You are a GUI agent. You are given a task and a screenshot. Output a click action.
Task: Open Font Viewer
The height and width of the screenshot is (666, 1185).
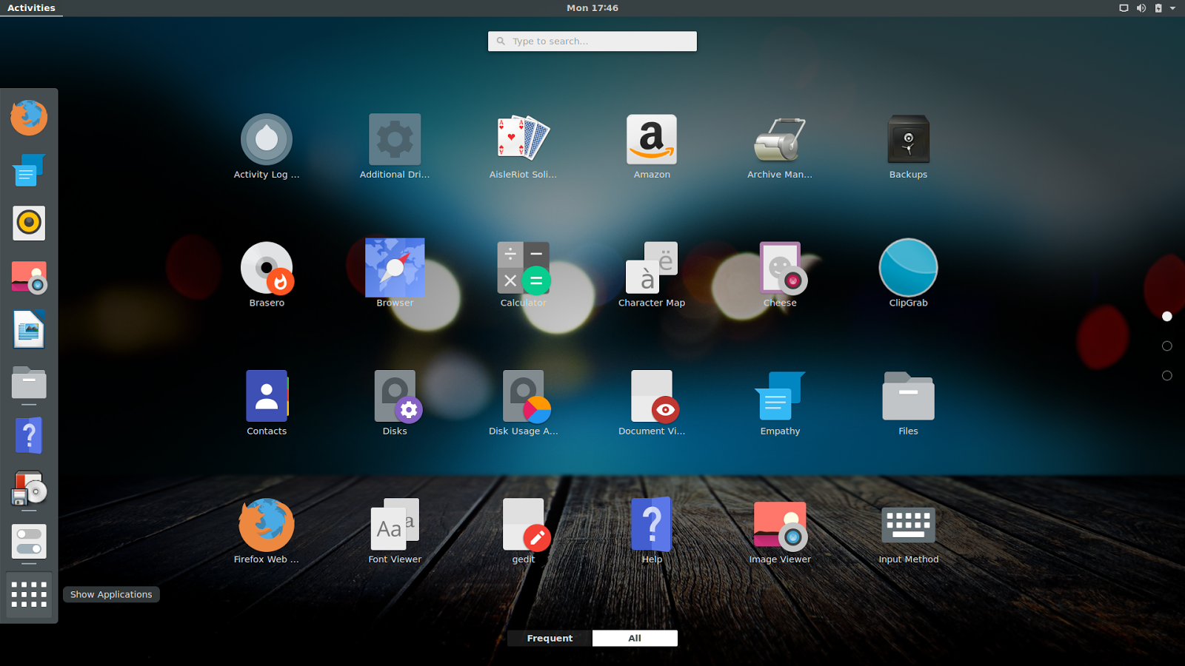point(395,531)
